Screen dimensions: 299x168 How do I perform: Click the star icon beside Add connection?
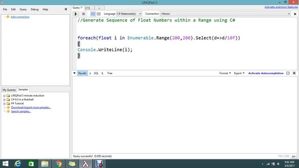tap(7, 17)
